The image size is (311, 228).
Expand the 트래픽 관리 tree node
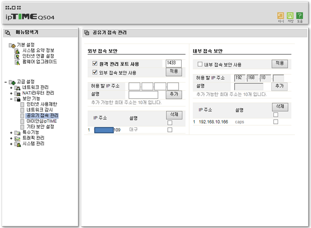click(11, 139)
